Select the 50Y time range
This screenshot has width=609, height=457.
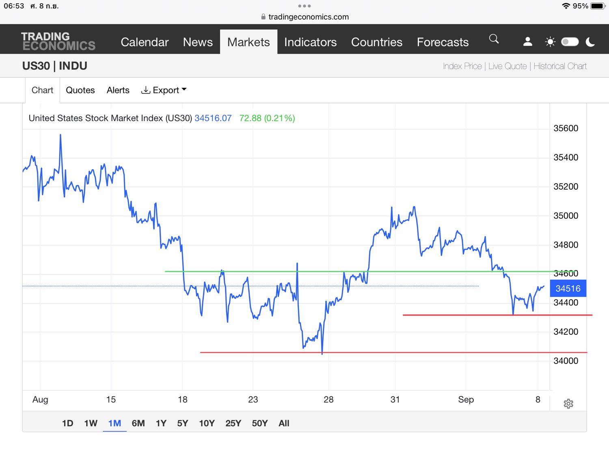tap(260, 423)
